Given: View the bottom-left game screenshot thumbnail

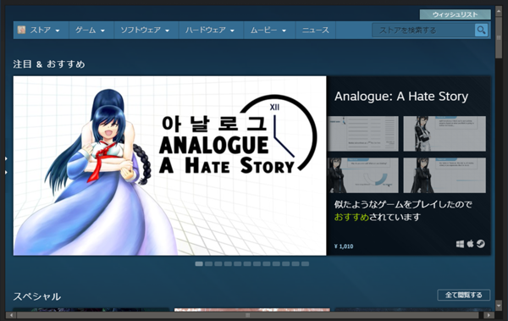Looking at the screenshot, I should tap(363, 175).
